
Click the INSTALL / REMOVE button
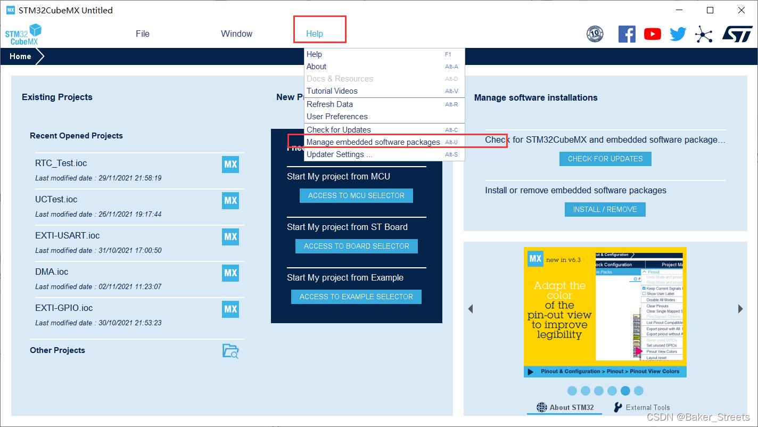point(605,209)
